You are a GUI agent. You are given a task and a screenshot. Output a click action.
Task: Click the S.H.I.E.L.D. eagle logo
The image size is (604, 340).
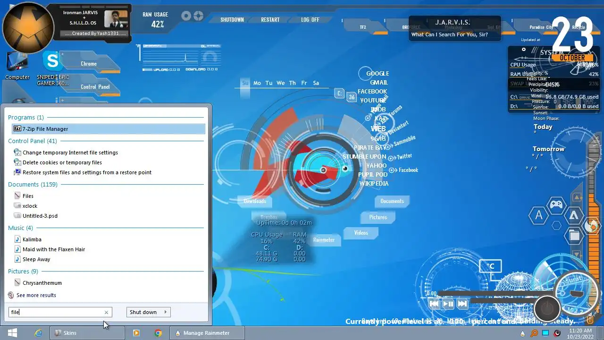point(28,28)
